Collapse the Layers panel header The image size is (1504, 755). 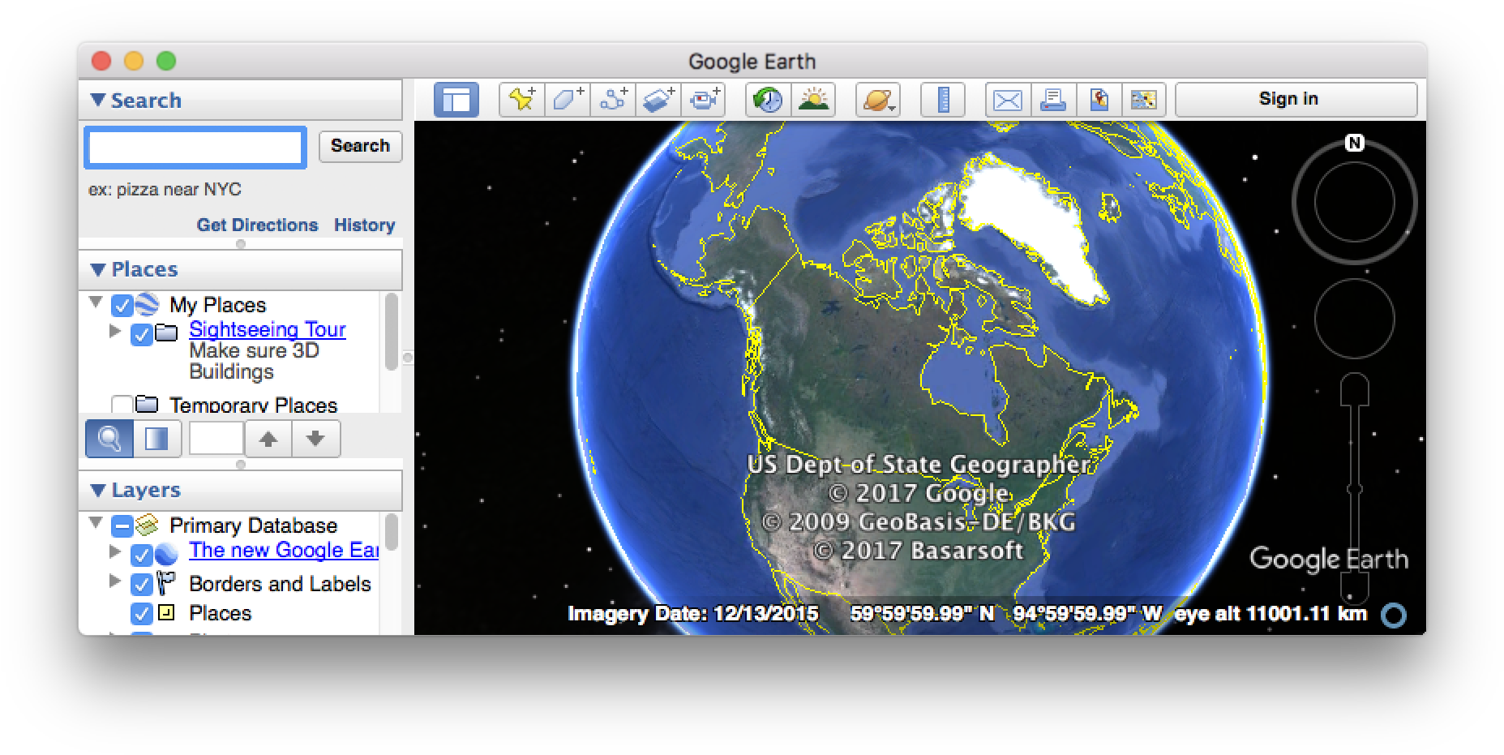tap(99, 491)
